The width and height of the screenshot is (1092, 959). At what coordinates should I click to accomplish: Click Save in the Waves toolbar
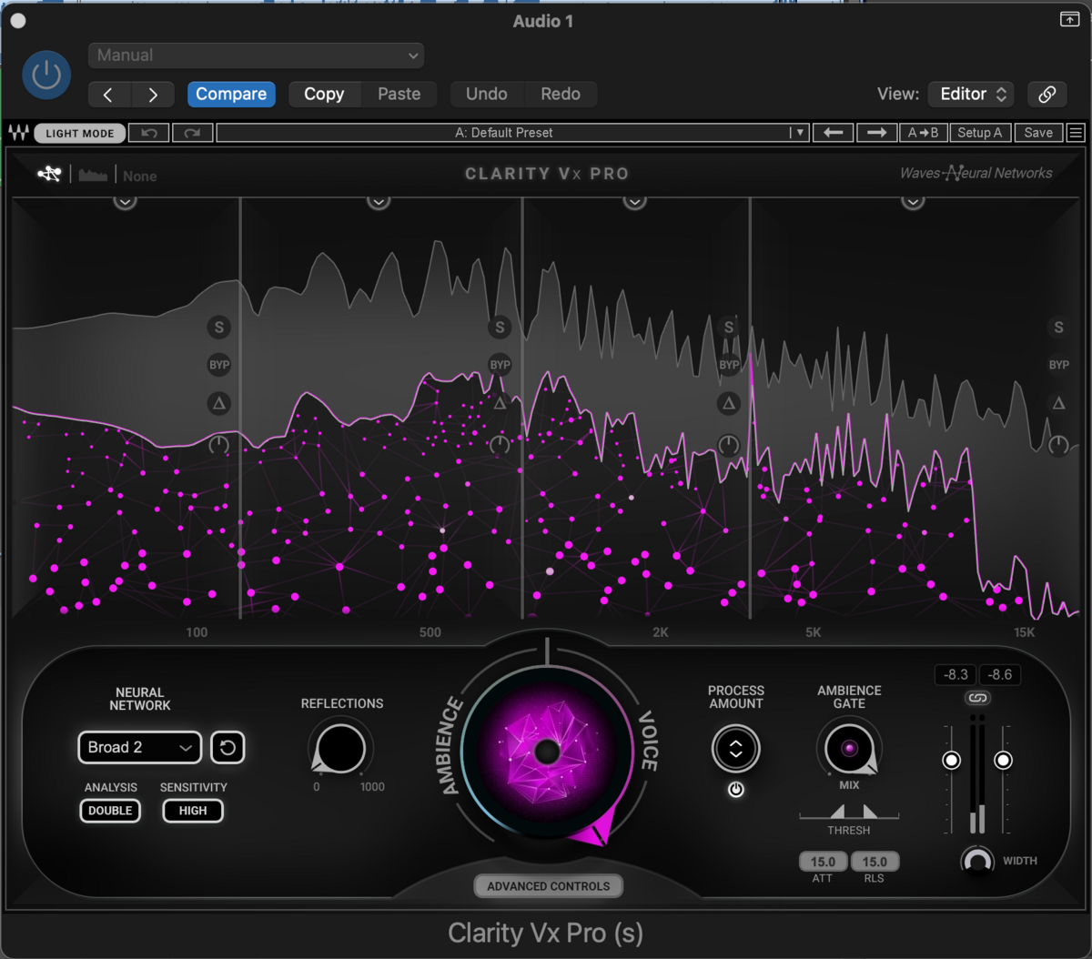click(x=1037, y=133)
